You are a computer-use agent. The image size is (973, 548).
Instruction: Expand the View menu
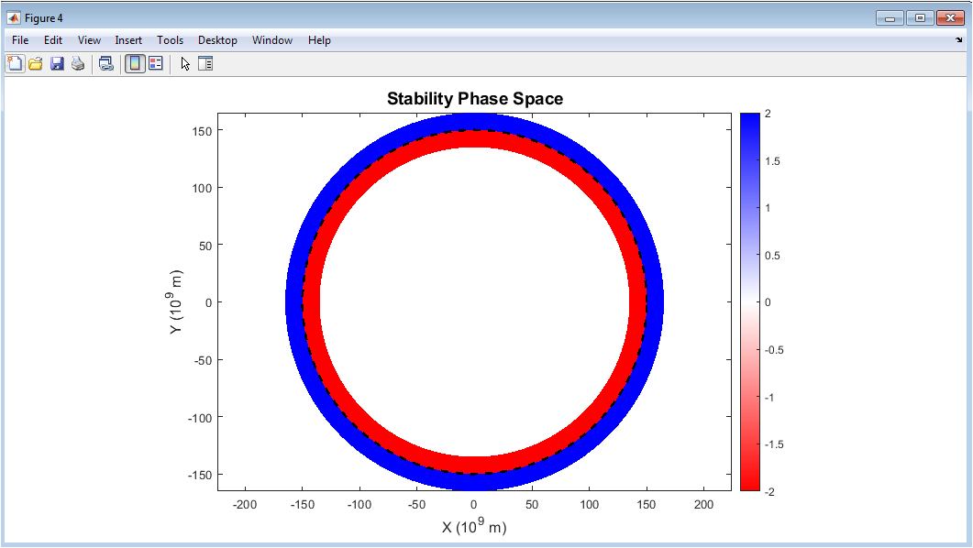[89, 40]
